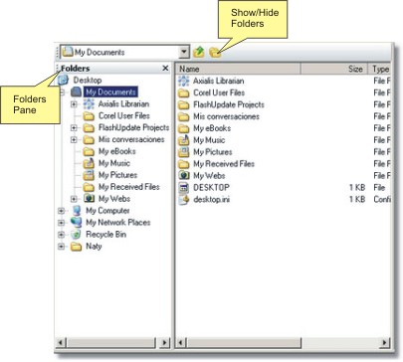This screenshot has width=403, height=362.
Task: Click My Webs icon in tree
Action: pos(89,199)
